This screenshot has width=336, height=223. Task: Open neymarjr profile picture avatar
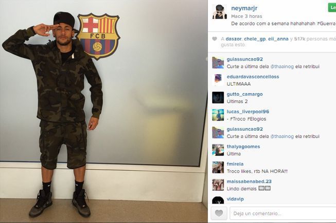(220, 12)
